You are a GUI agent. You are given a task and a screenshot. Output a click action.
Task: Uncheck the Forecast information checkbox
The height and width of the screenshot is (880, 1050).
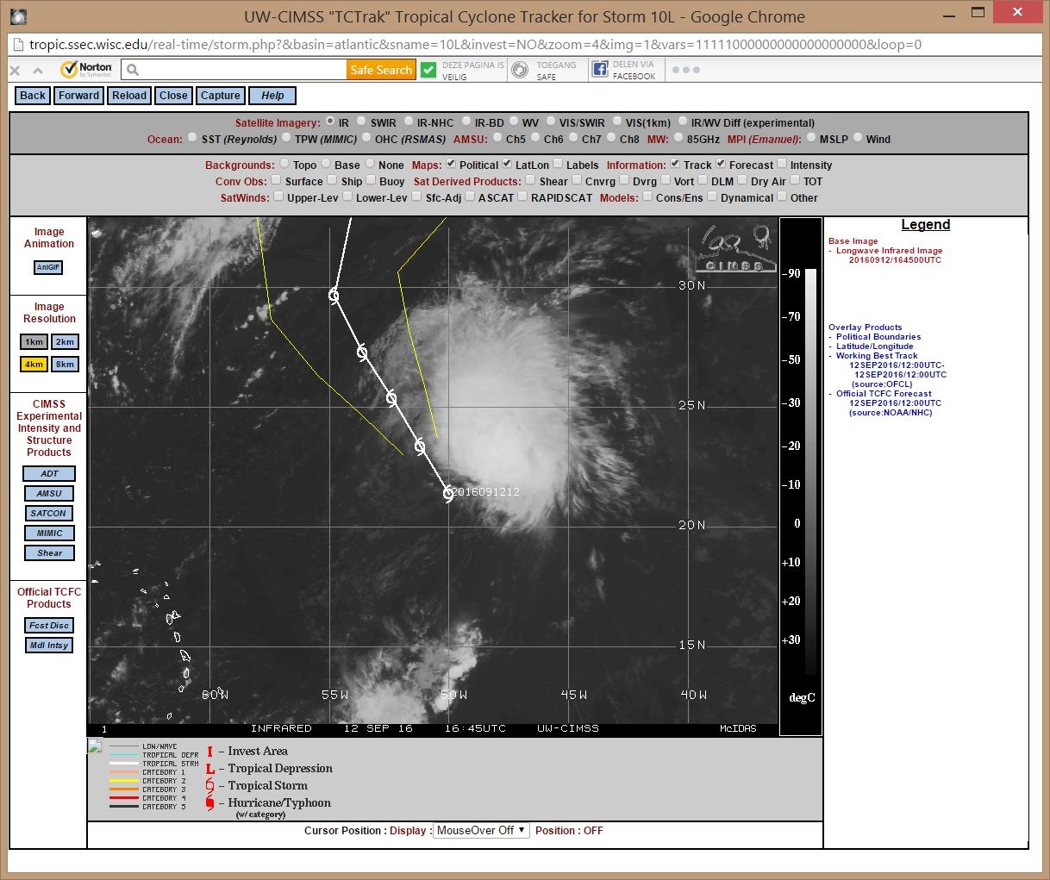[721, 164]
